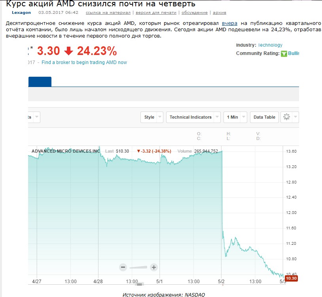Open the 'вчера' hyperlink in article
This screenshot has height=297, width=322.
[x=229, y=23]
